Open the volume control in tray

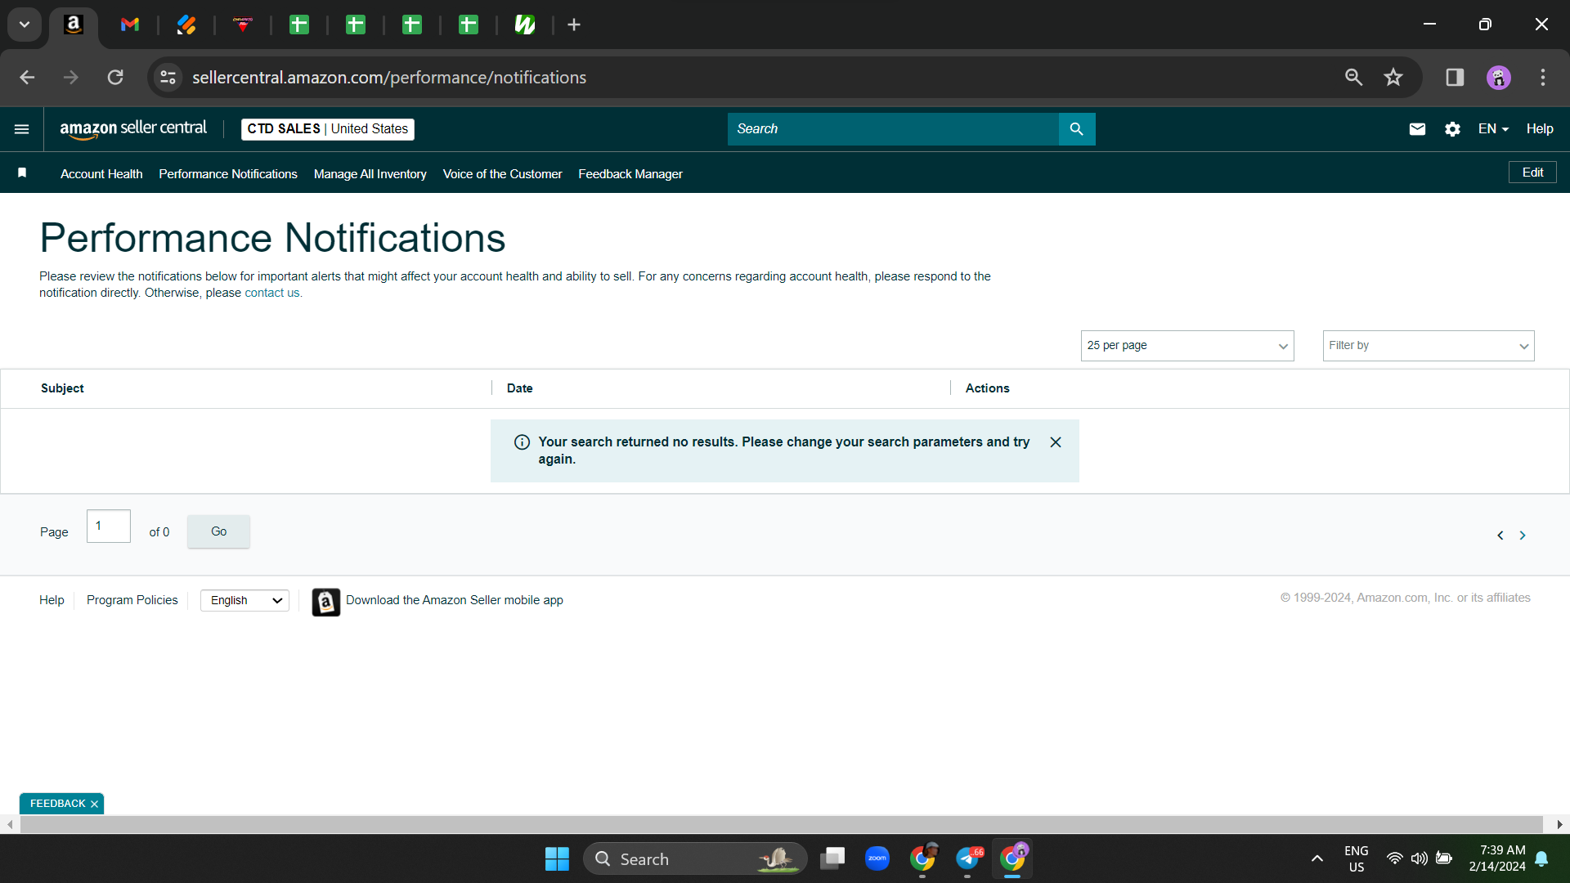(x=1419, y=859)
